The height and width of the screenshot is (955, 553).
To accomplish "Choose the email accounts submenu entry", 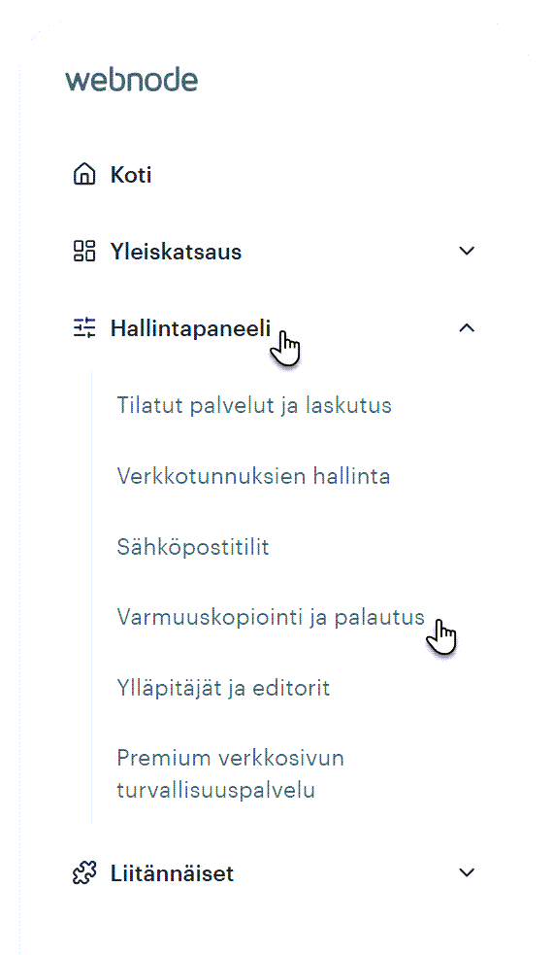I will pos(193,547).
